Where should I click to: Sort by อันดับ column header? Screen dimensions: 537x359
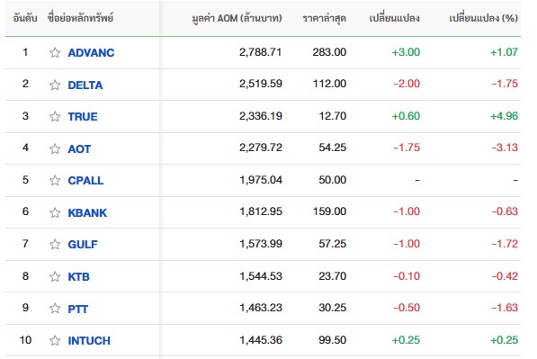[x=25, y=18]
